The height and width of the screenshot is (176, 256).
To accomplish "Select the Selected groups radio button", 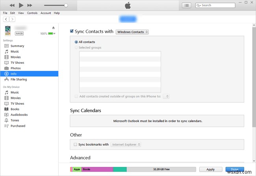I will click(x=76, y=48).
